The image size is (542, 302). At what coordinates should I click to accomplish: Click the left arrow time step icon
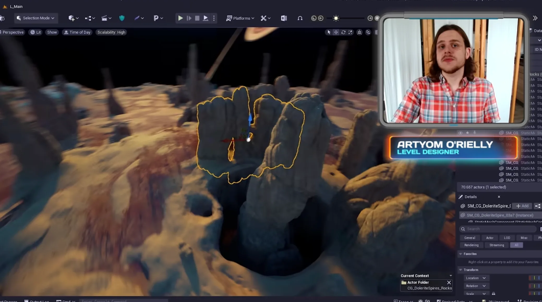tap(321, 18)
